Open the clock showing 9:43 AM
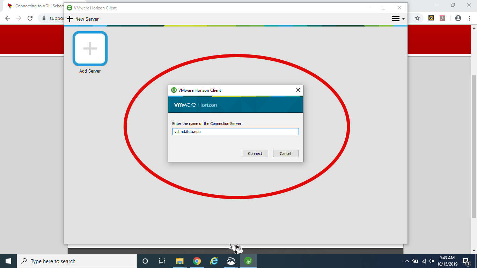 [x=447, y=261]
